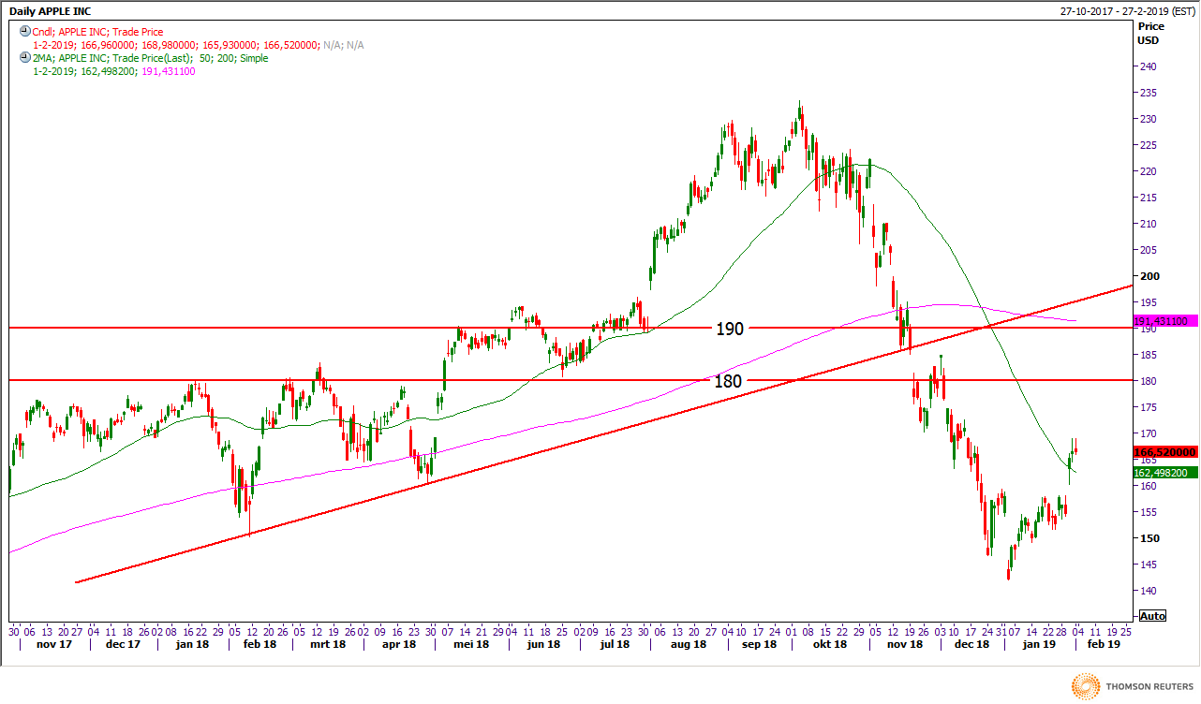Click the 'aug 18' month label
The image size is (1201, 704).
click(x=689, y=644)
